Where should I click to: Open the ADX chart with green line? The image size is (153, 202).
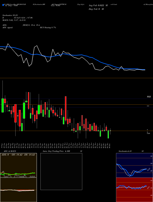[18, 165]
